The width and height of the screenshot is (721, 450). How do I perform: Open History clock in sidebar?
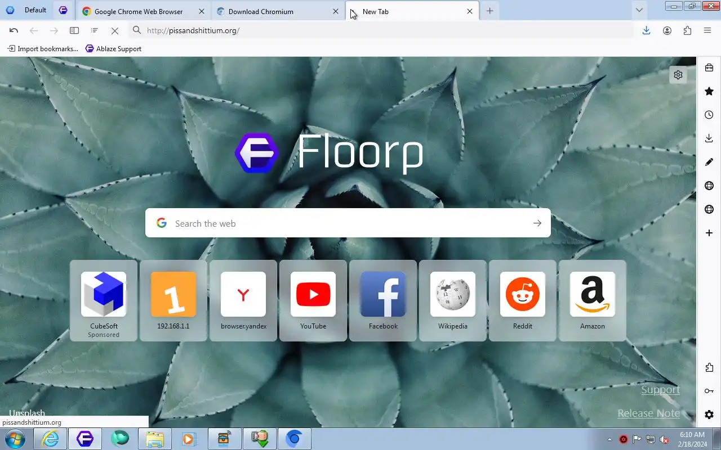tap(709, 115)
